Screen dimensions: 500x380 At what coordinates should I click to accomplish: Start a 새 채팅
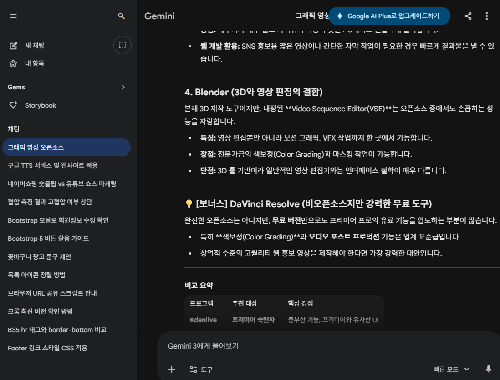35,46
